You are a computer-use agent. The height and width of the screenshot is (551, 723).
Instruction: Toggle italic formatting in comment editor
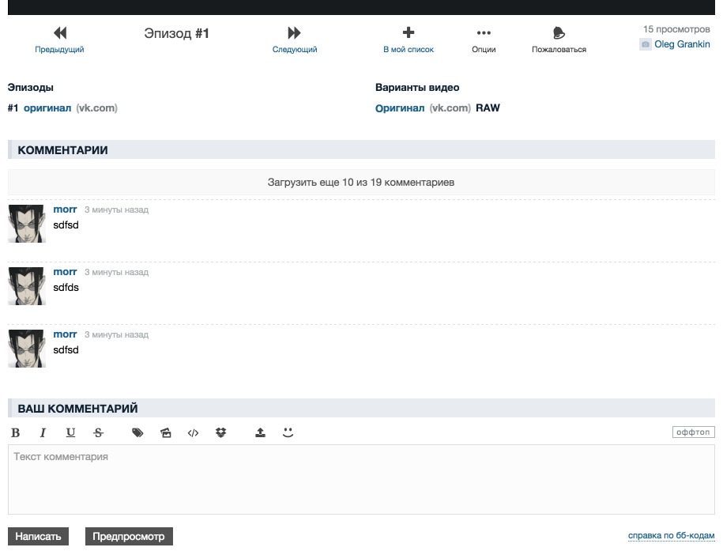pyautogui.click(x=43, y=432)
